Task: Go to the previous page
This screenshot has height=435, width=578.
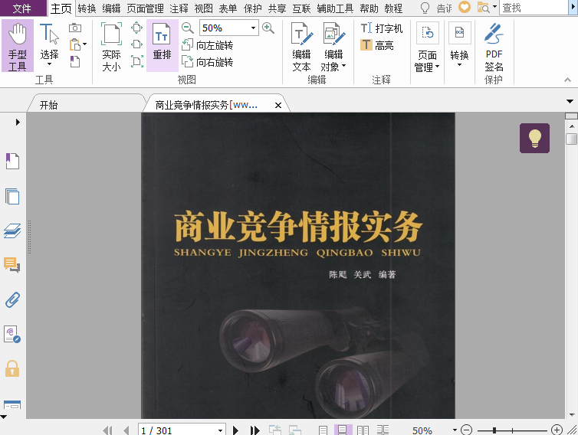Action: point(126,430)
